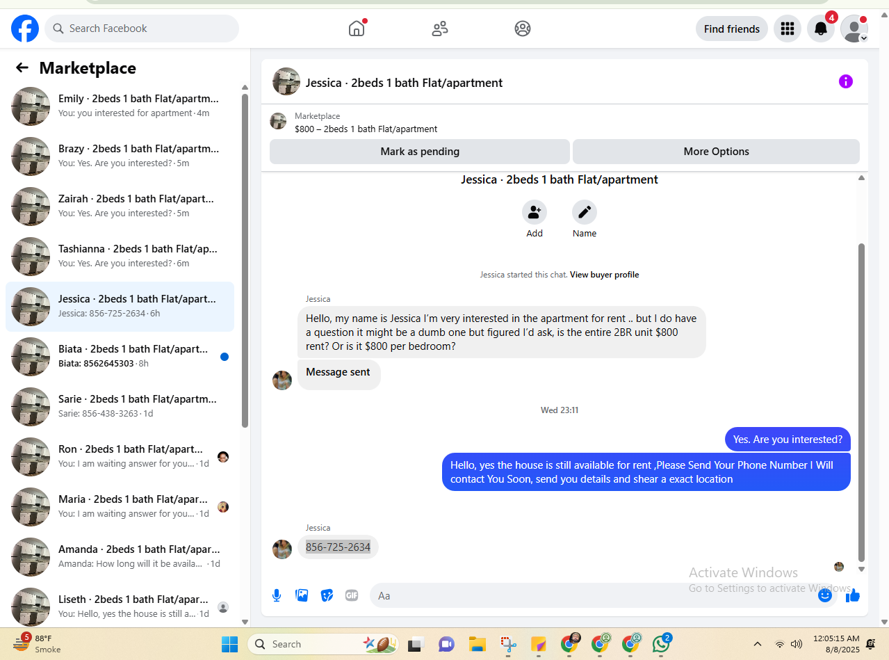Click the $800 Marketplace listing link

click(366, 129)
